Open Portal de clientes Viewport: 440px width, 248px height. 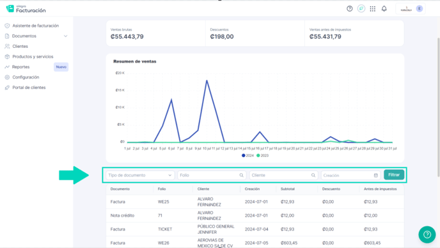(29, 88)
